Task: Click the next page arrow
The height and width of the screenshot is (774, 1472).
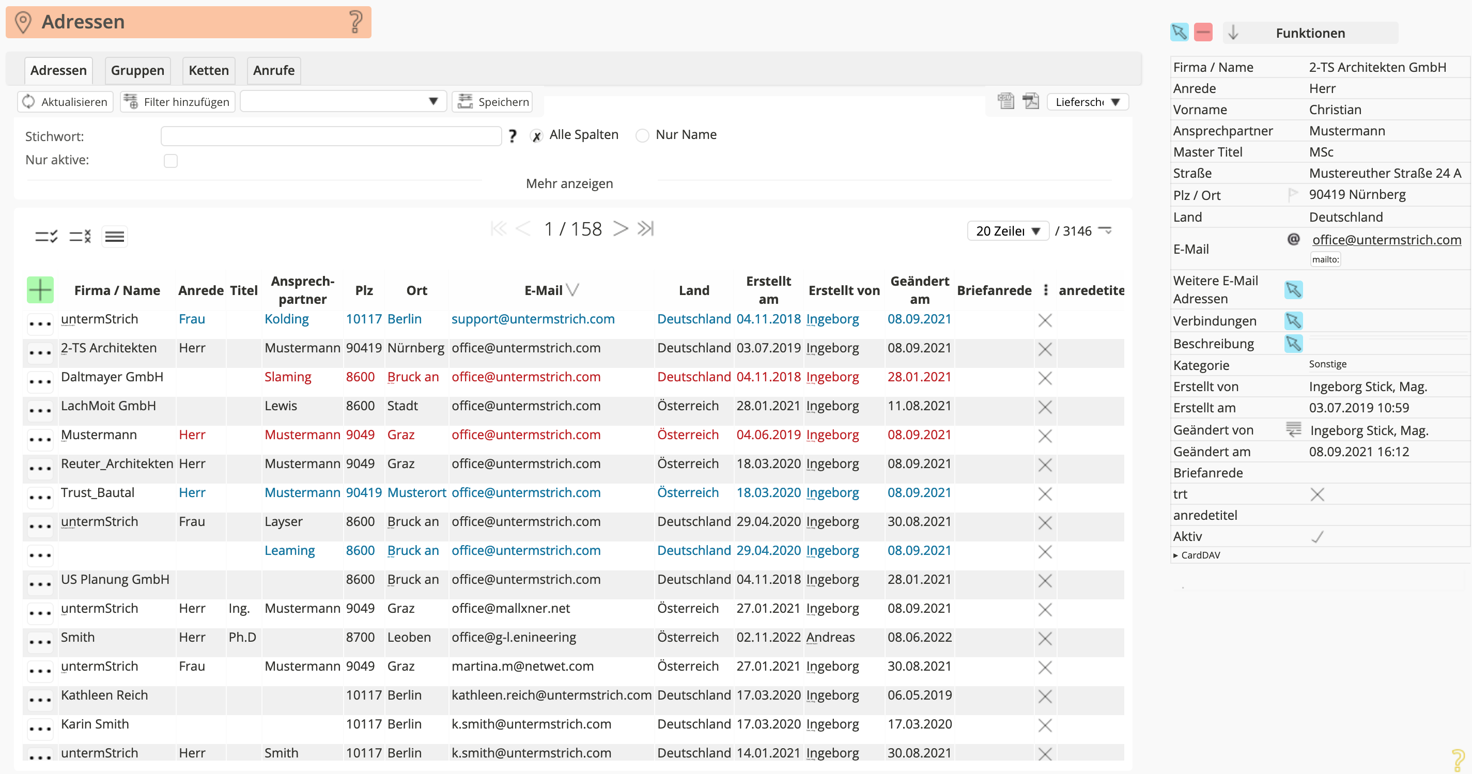Action: tap(621, 229)
